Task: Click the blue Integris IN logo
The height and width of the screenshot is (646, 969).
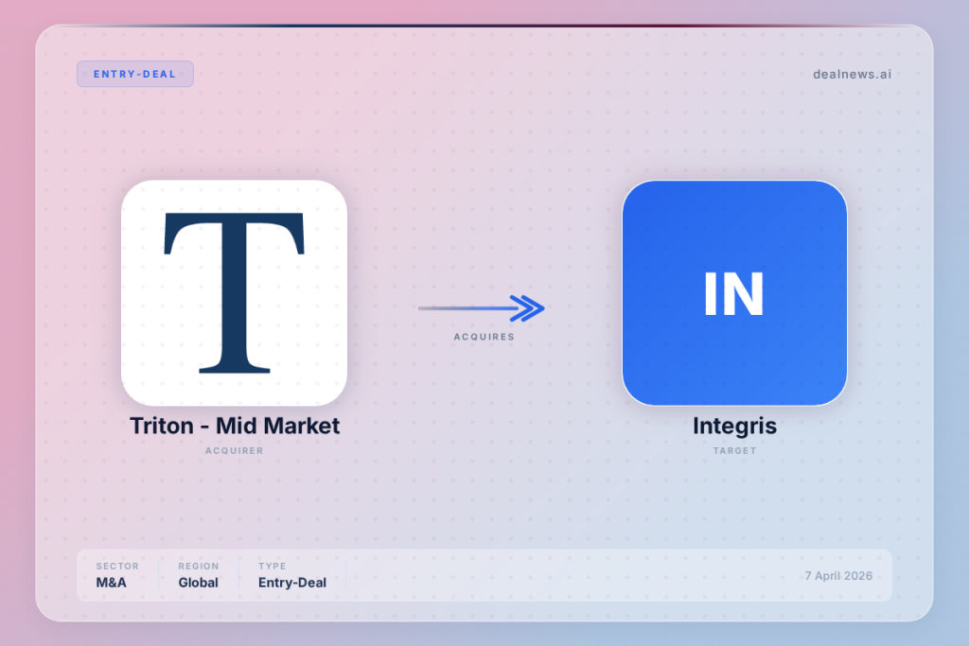Action: tap(734, 292)
